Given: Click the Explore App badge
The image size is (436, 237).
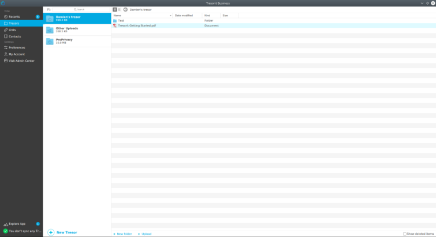Looking at the screenshot, I should 38,224.
